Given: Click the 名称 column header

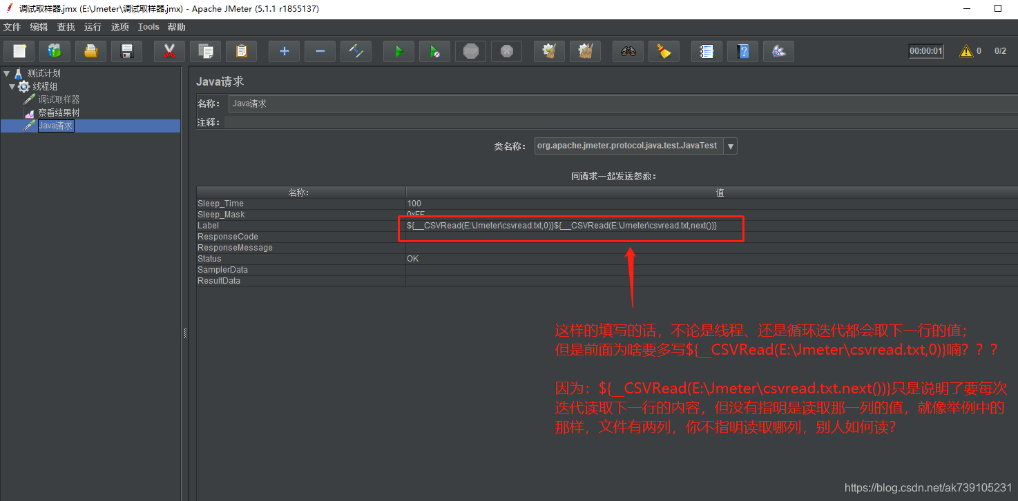Looking at the screenshot, I should [301, 193].
